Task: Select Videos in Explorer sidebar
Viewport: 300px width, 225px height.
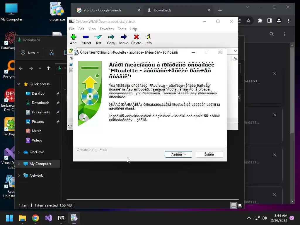Action: click(x=37, y=140)
